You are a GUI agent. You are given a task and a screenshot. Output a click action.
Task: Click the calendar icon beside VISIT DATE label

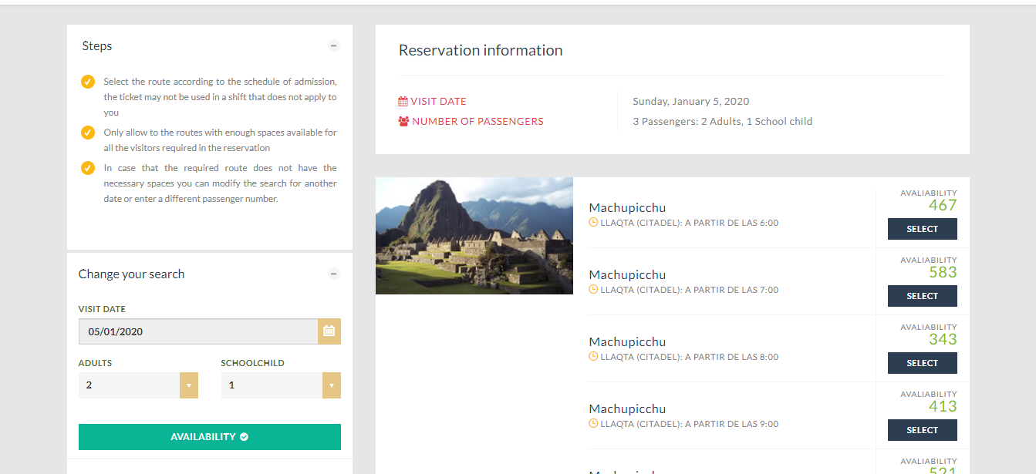[403, 102]
